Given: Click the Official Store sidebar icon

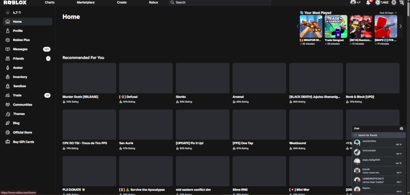Looking at the screenshot, I should coord(8,132).
